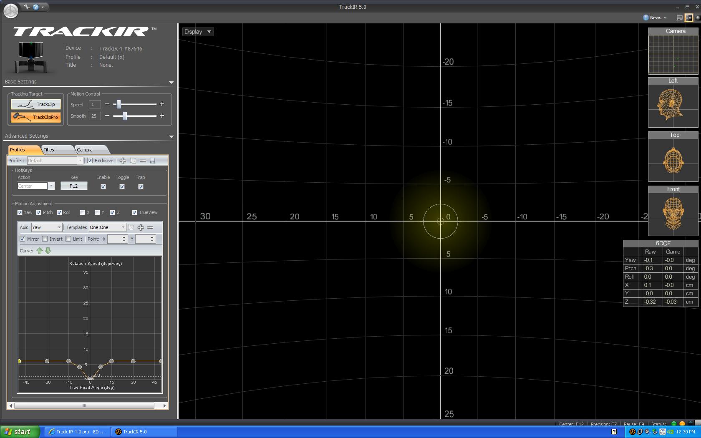Uncheck the Yaw motion checkbox
The image size is (701, 438).
click(x=20, y=212)
